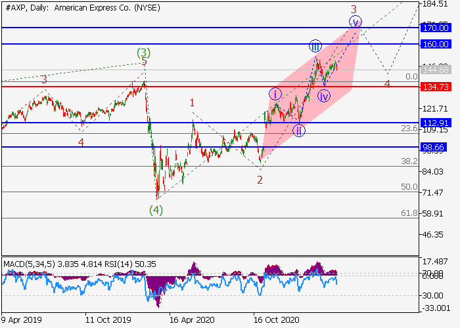
Task: Select the 0.0 Fibonacci level label
Action: tap(411, 77)
